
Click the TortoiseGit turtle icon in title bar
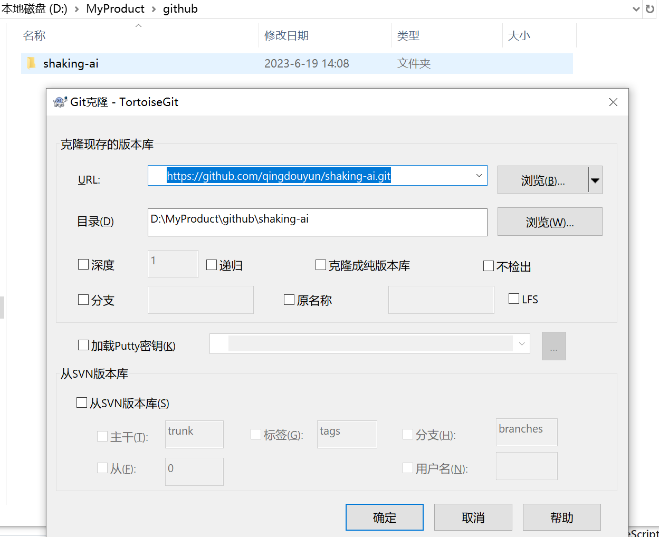click(60, 102)
